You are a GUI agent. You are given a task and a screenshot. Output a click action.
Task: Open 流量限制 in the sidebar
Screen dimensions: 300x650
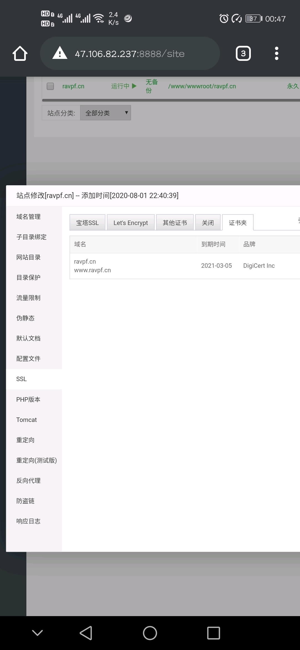pyautogui.click(x=34, y=298)
